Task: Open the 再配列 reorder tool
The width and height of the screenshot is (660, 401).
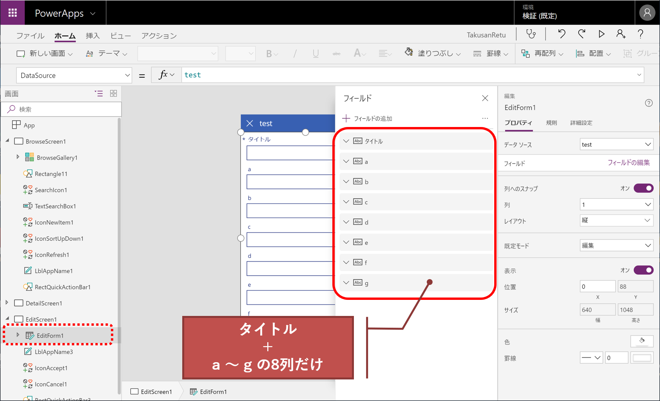Action: click(544, 53)
